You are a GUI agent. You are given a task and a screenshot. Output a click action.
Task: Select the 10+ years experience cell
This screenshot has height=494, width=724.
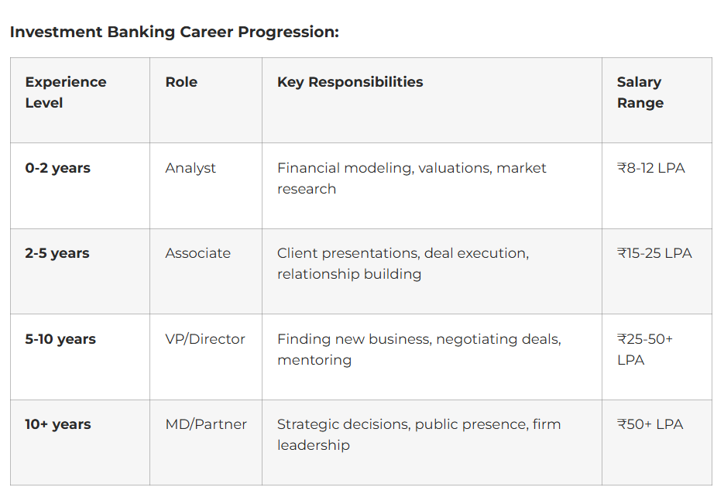[x=58, y=424]
